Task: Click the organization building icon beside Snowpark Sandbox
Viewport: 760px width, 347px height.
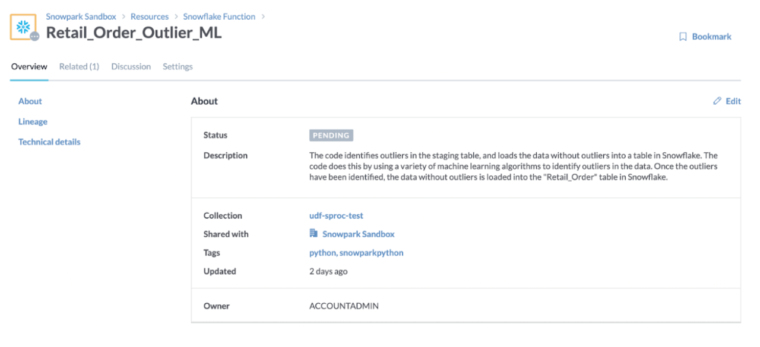Action: tap(313, 234)
